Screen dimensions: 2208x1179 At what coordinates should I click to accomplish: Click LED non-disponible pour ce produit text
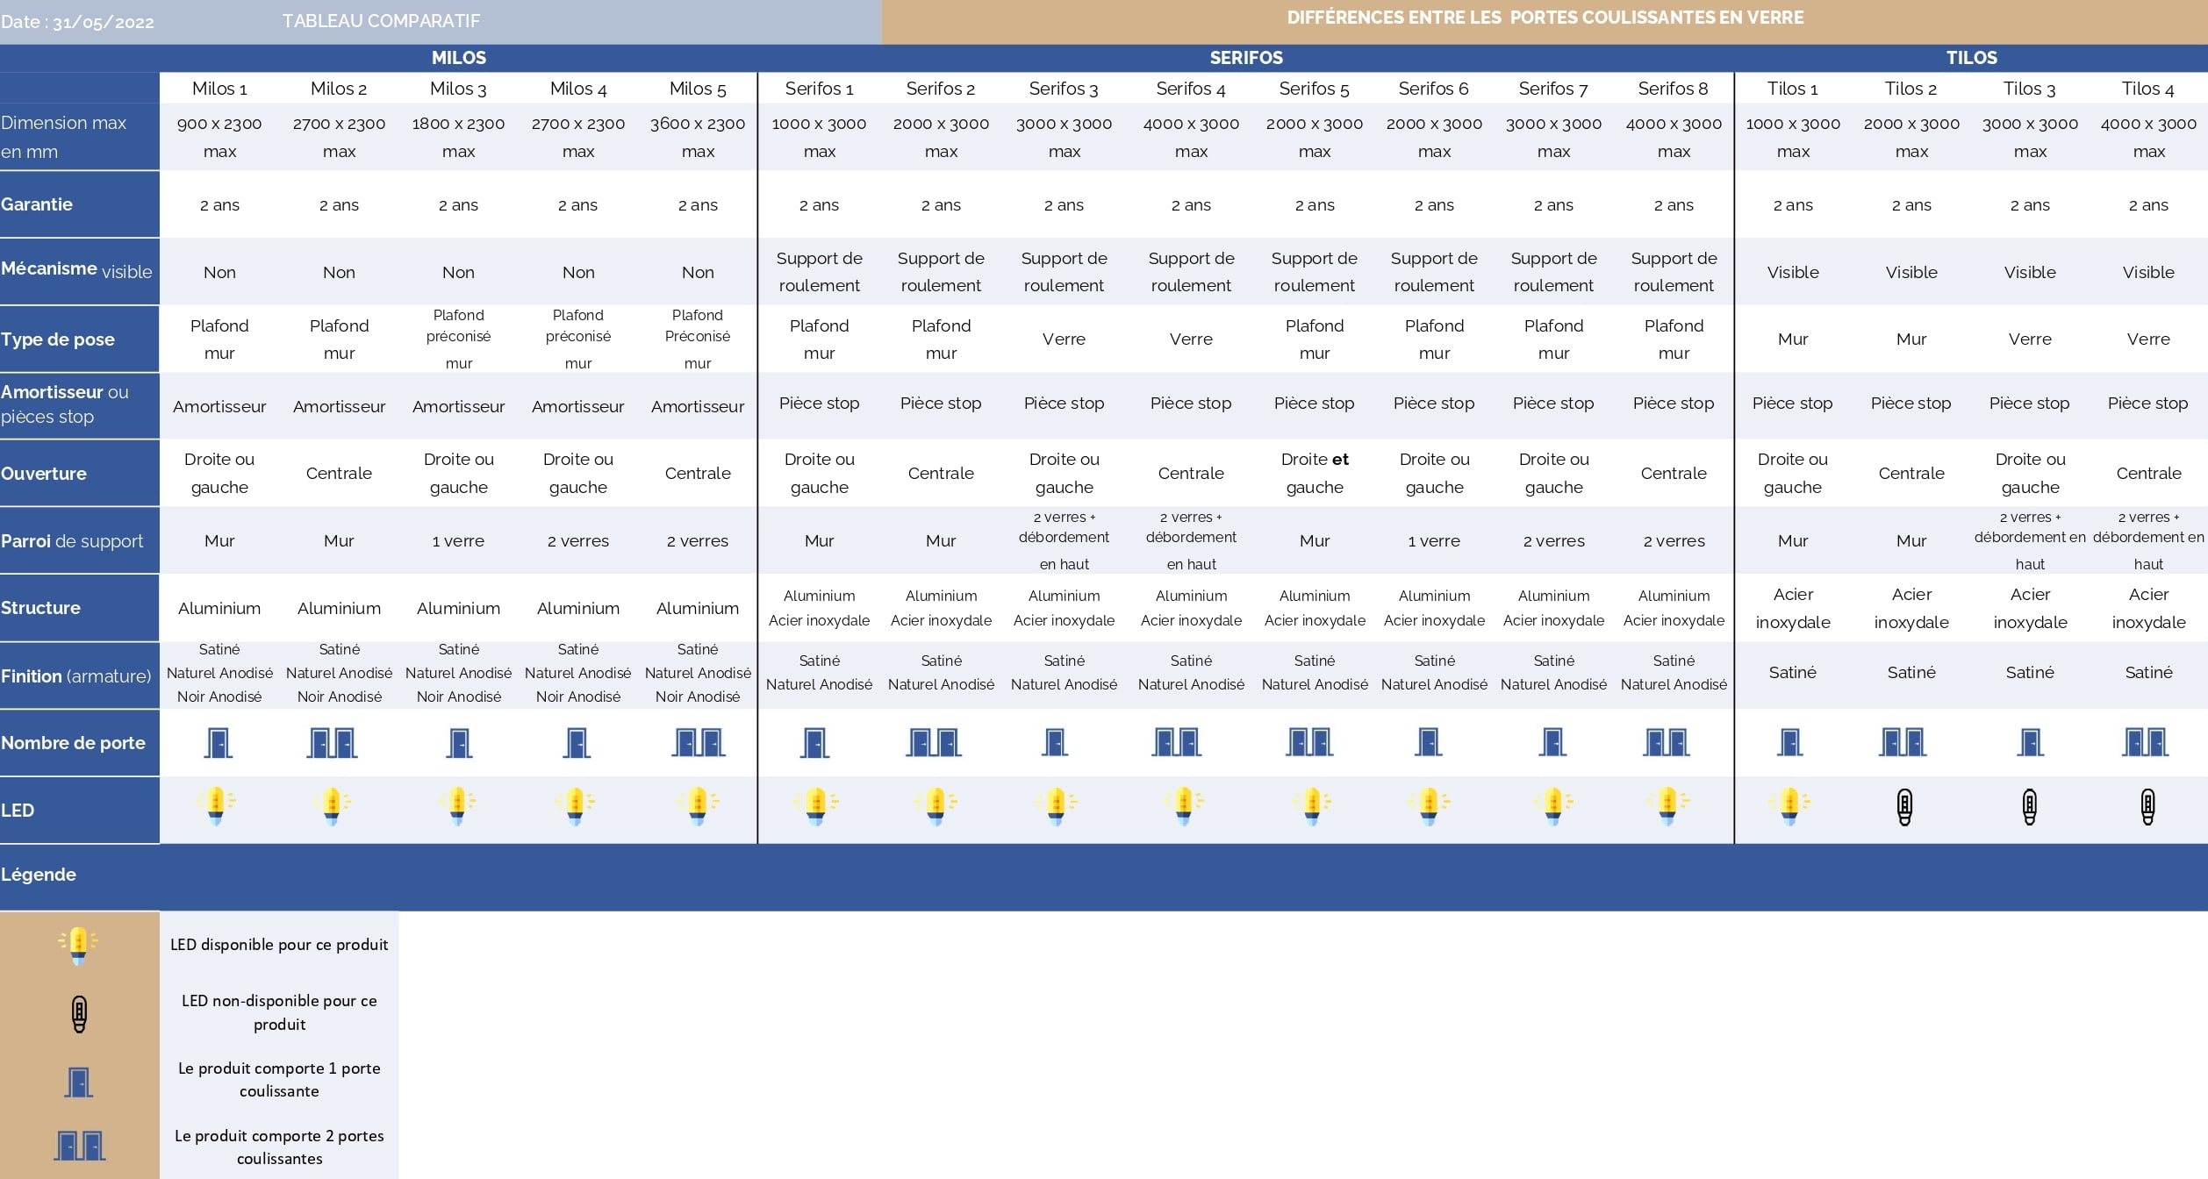(279, 1012)
